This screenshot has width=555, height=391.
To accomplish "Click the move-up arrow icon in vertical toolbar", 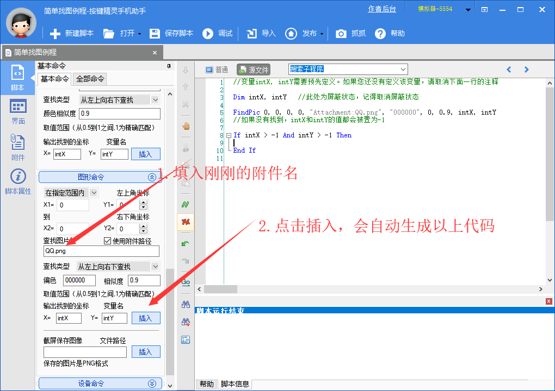I will pyautogui.click(x=186, y=87).
